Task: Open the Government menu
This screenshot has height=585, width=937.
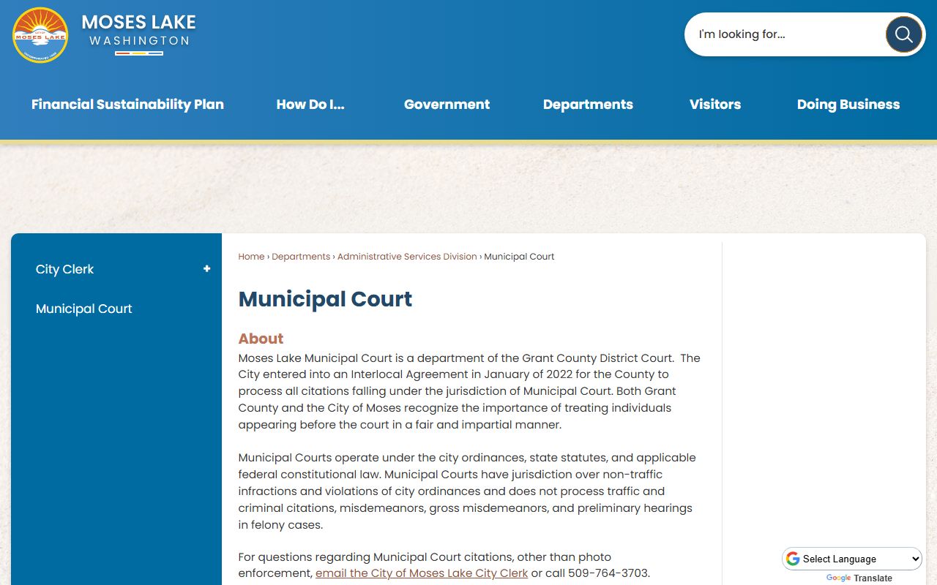Action: click(447, 105)
